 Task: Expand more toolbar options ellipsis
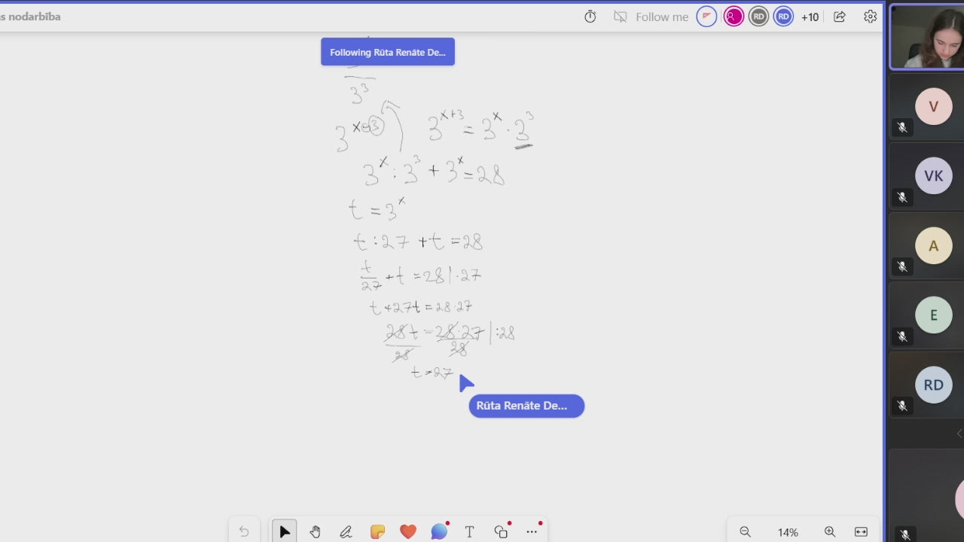pos(532,532)
